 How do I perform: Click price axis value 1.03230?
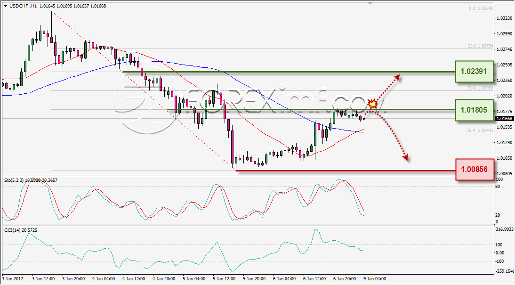(504, 18)
